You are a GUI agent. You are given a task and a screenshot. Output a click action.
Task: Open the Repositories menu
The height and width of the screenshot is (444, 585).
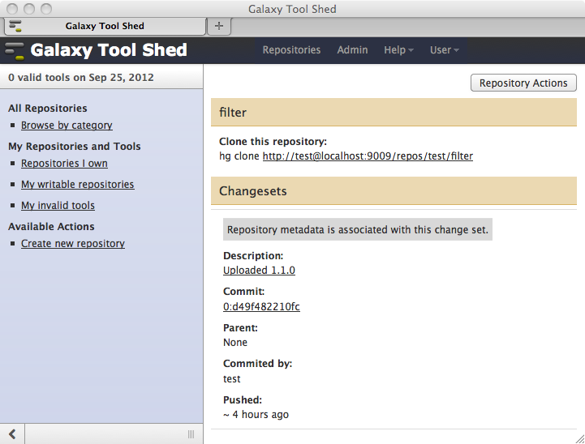point(291,50)
